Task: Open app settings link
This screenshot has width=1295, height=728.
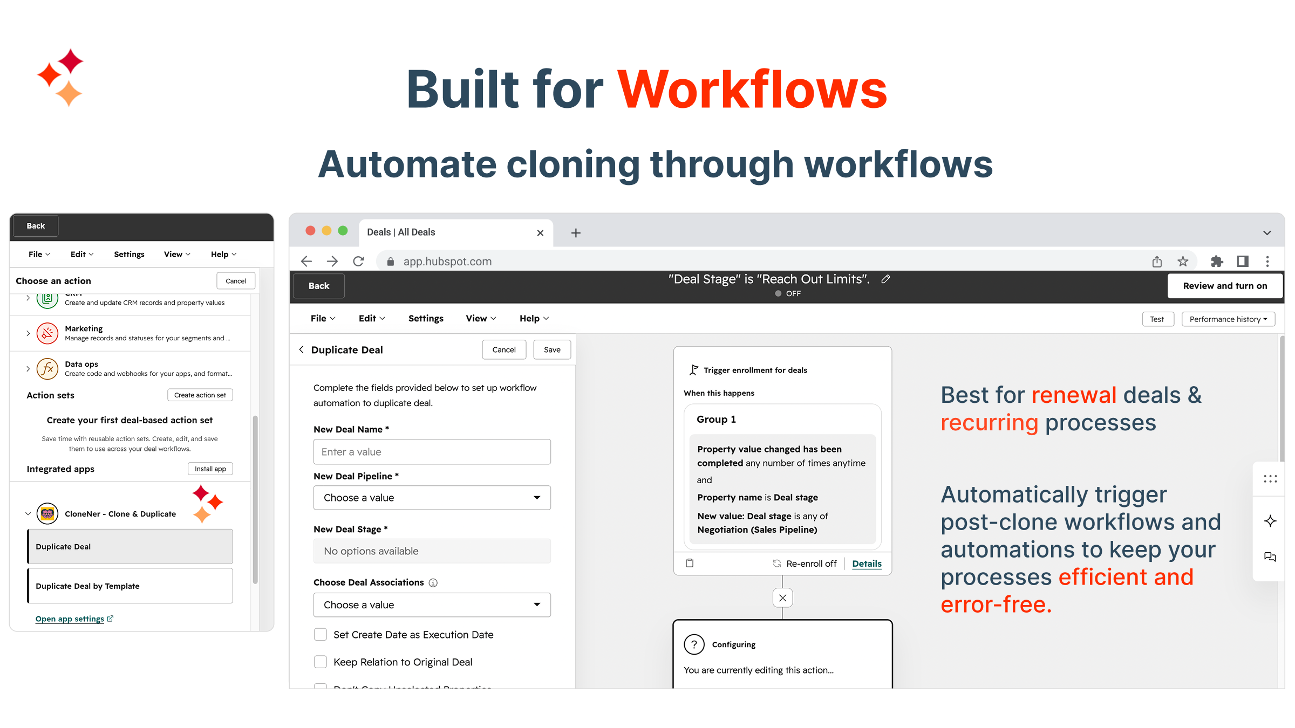Action: (74, 619)
